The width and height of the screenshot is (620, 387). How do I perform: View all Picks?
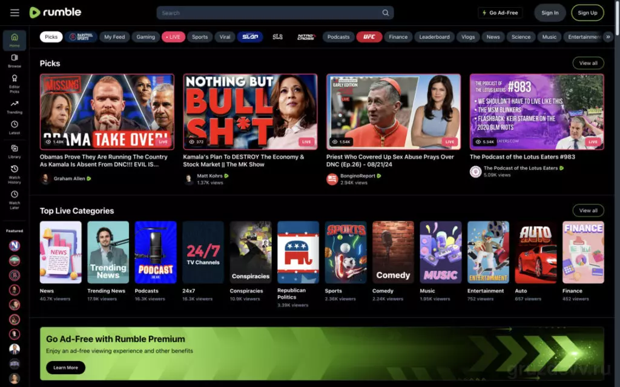point(588,63)
